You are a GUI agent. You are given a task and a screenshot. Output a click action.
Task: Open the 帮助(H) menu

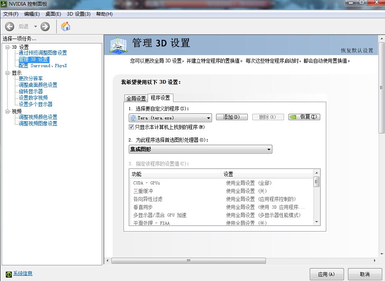[104, 14]
